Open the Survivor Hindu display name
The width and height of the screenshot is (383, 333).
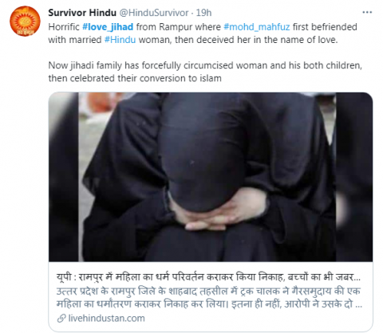tap(82, 13)
